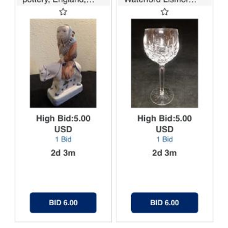The height and width of the screenshot is (228, 228).
Task: Click the High Bid:5.00 text under the wine glass
Action: 165,119
